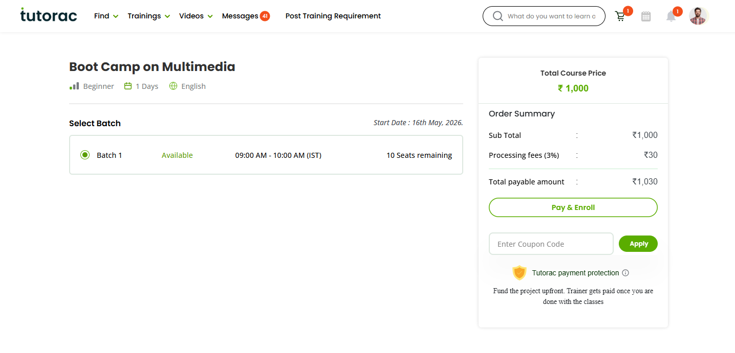Open the user profile avatar
Viewport: 735px width, 353px height.
tap(698, 16)
